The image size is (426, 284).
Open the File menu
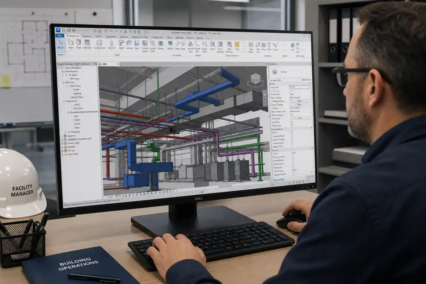(x=59, y=36)
